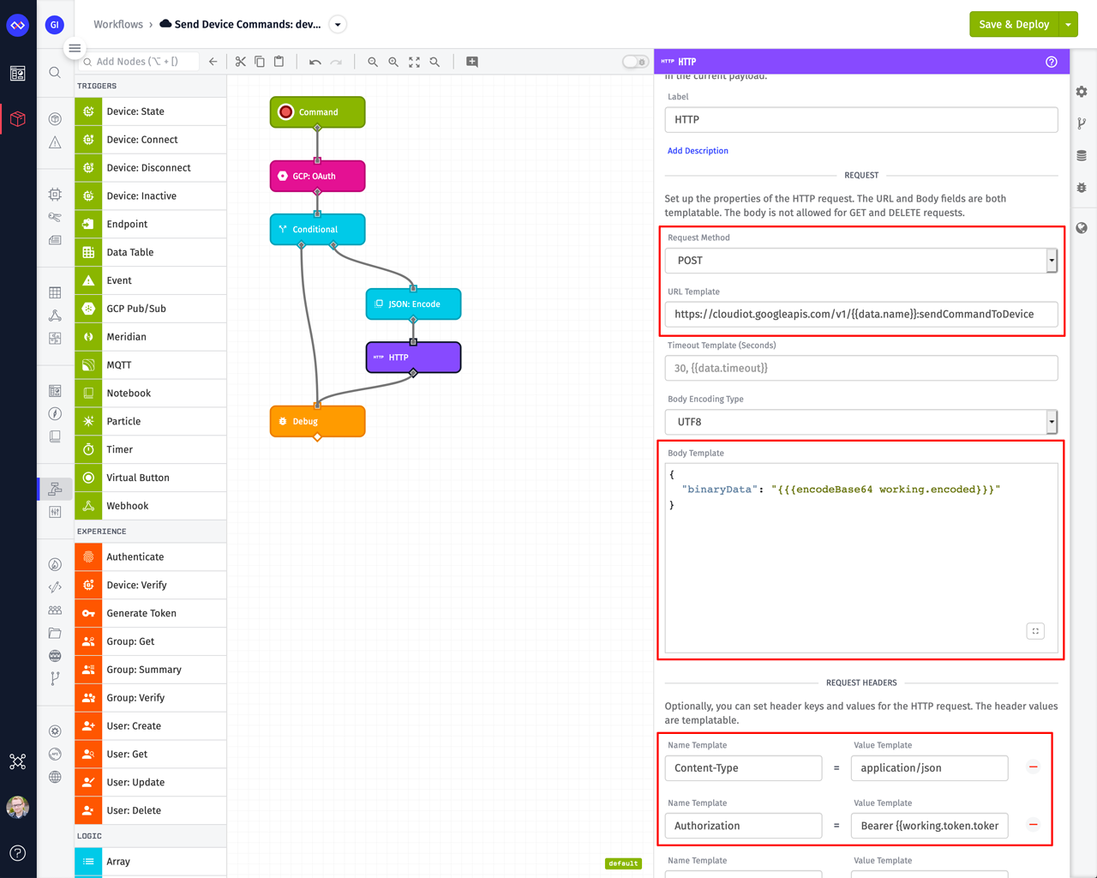Toggle the debug switch on the canvas toolbar

pos(634,62)
